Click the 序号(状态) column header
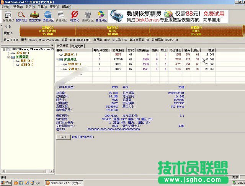 point(101,50)
